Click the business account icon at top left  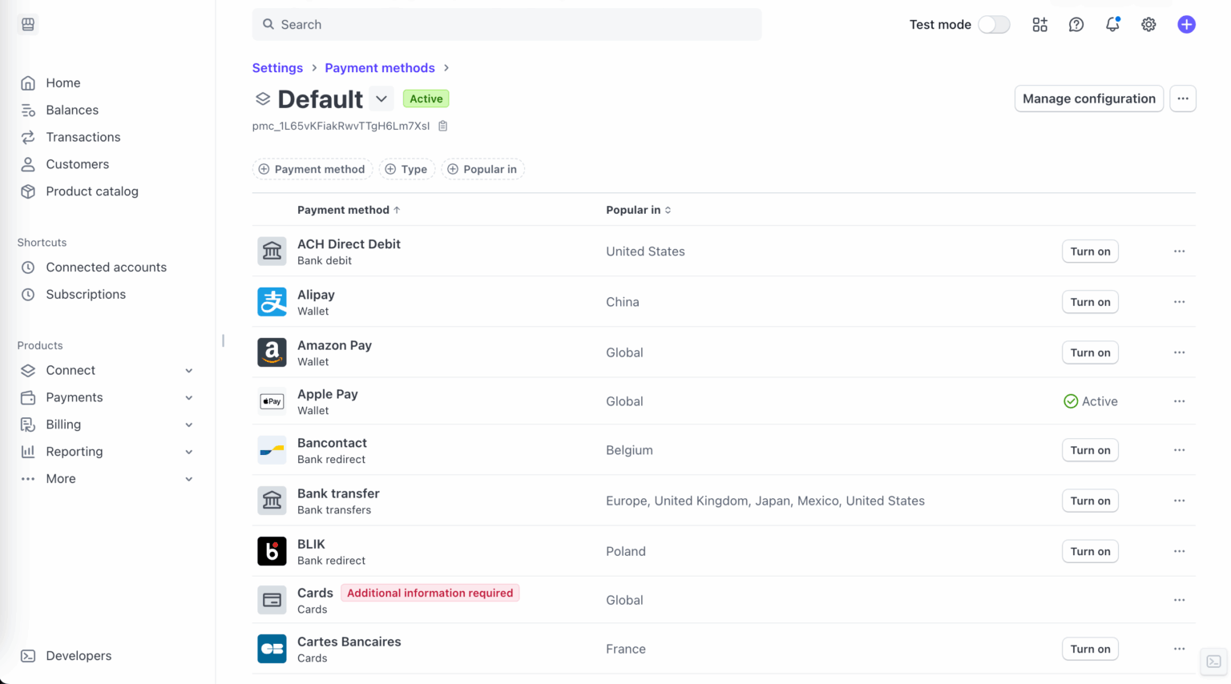(27, 24)
